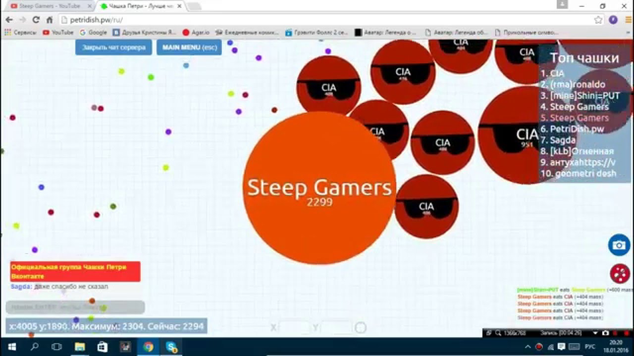The image size is (634, 356).
Task: Open Друзья Кристины bookmark
Action: [x=145, y=32]
